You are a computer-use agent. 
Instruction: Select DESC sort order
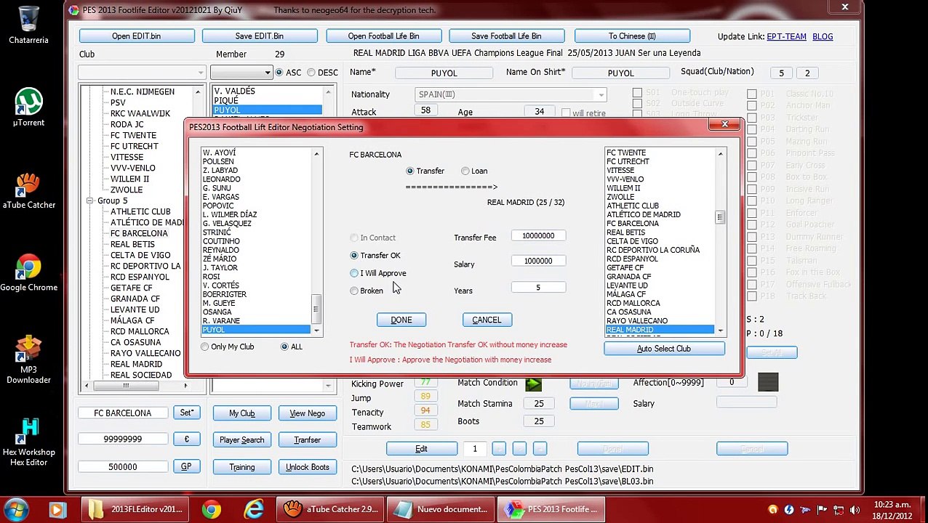click(323, 73)
